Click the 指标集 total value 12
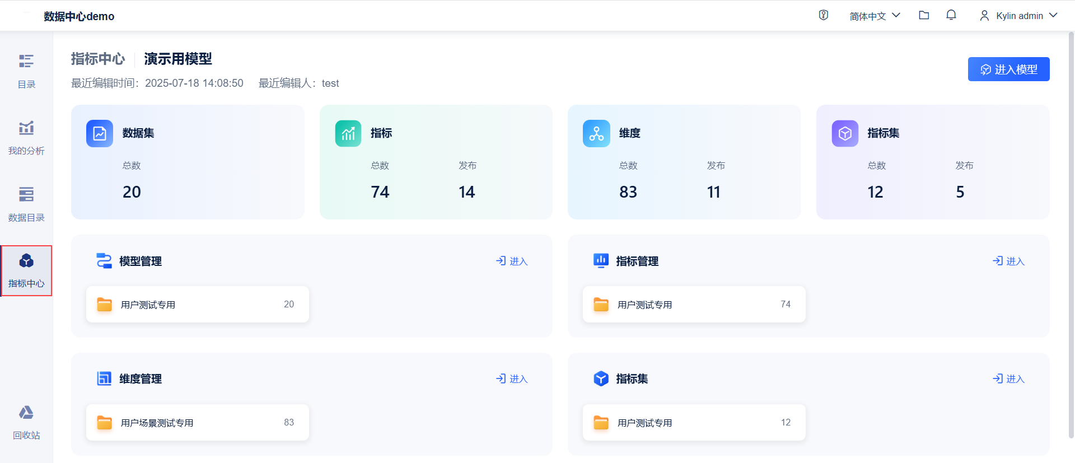Screen dimensions: 1075x463 pos(876,192)
